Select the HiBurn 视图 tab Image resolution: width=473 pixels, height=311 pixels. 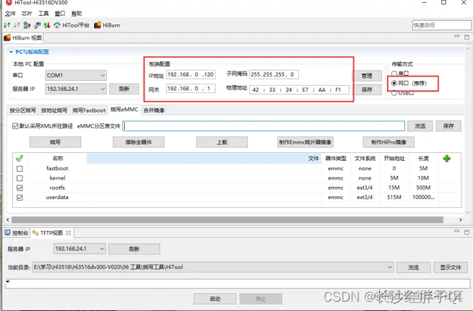tap(24, 38)
